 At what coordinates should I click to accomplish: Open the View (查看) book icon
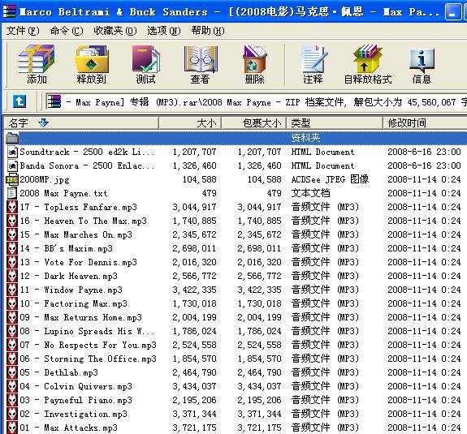coord(200,64)
